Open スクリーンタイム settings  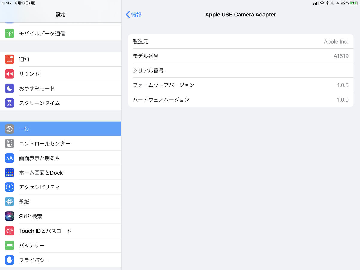tap(61, 103)
